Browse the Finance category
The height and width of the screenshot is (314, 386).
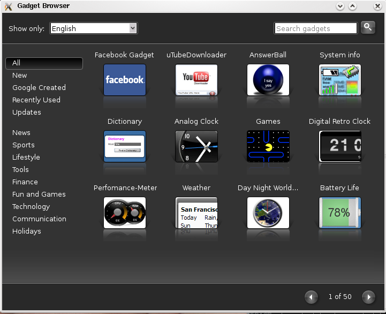(x=25, y=182)
